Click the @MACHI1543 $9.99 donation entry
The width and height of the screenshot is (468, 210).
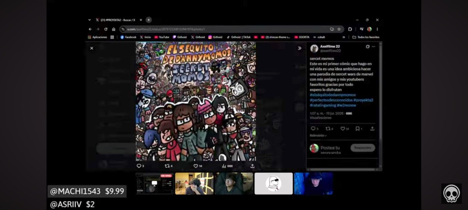click(x=87, y=191)
